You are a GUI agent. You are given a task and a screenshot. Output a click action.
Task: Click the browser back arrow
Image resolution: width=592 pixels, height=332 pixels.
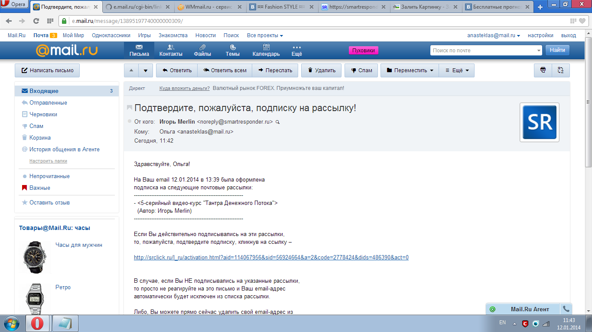(9, 21)
